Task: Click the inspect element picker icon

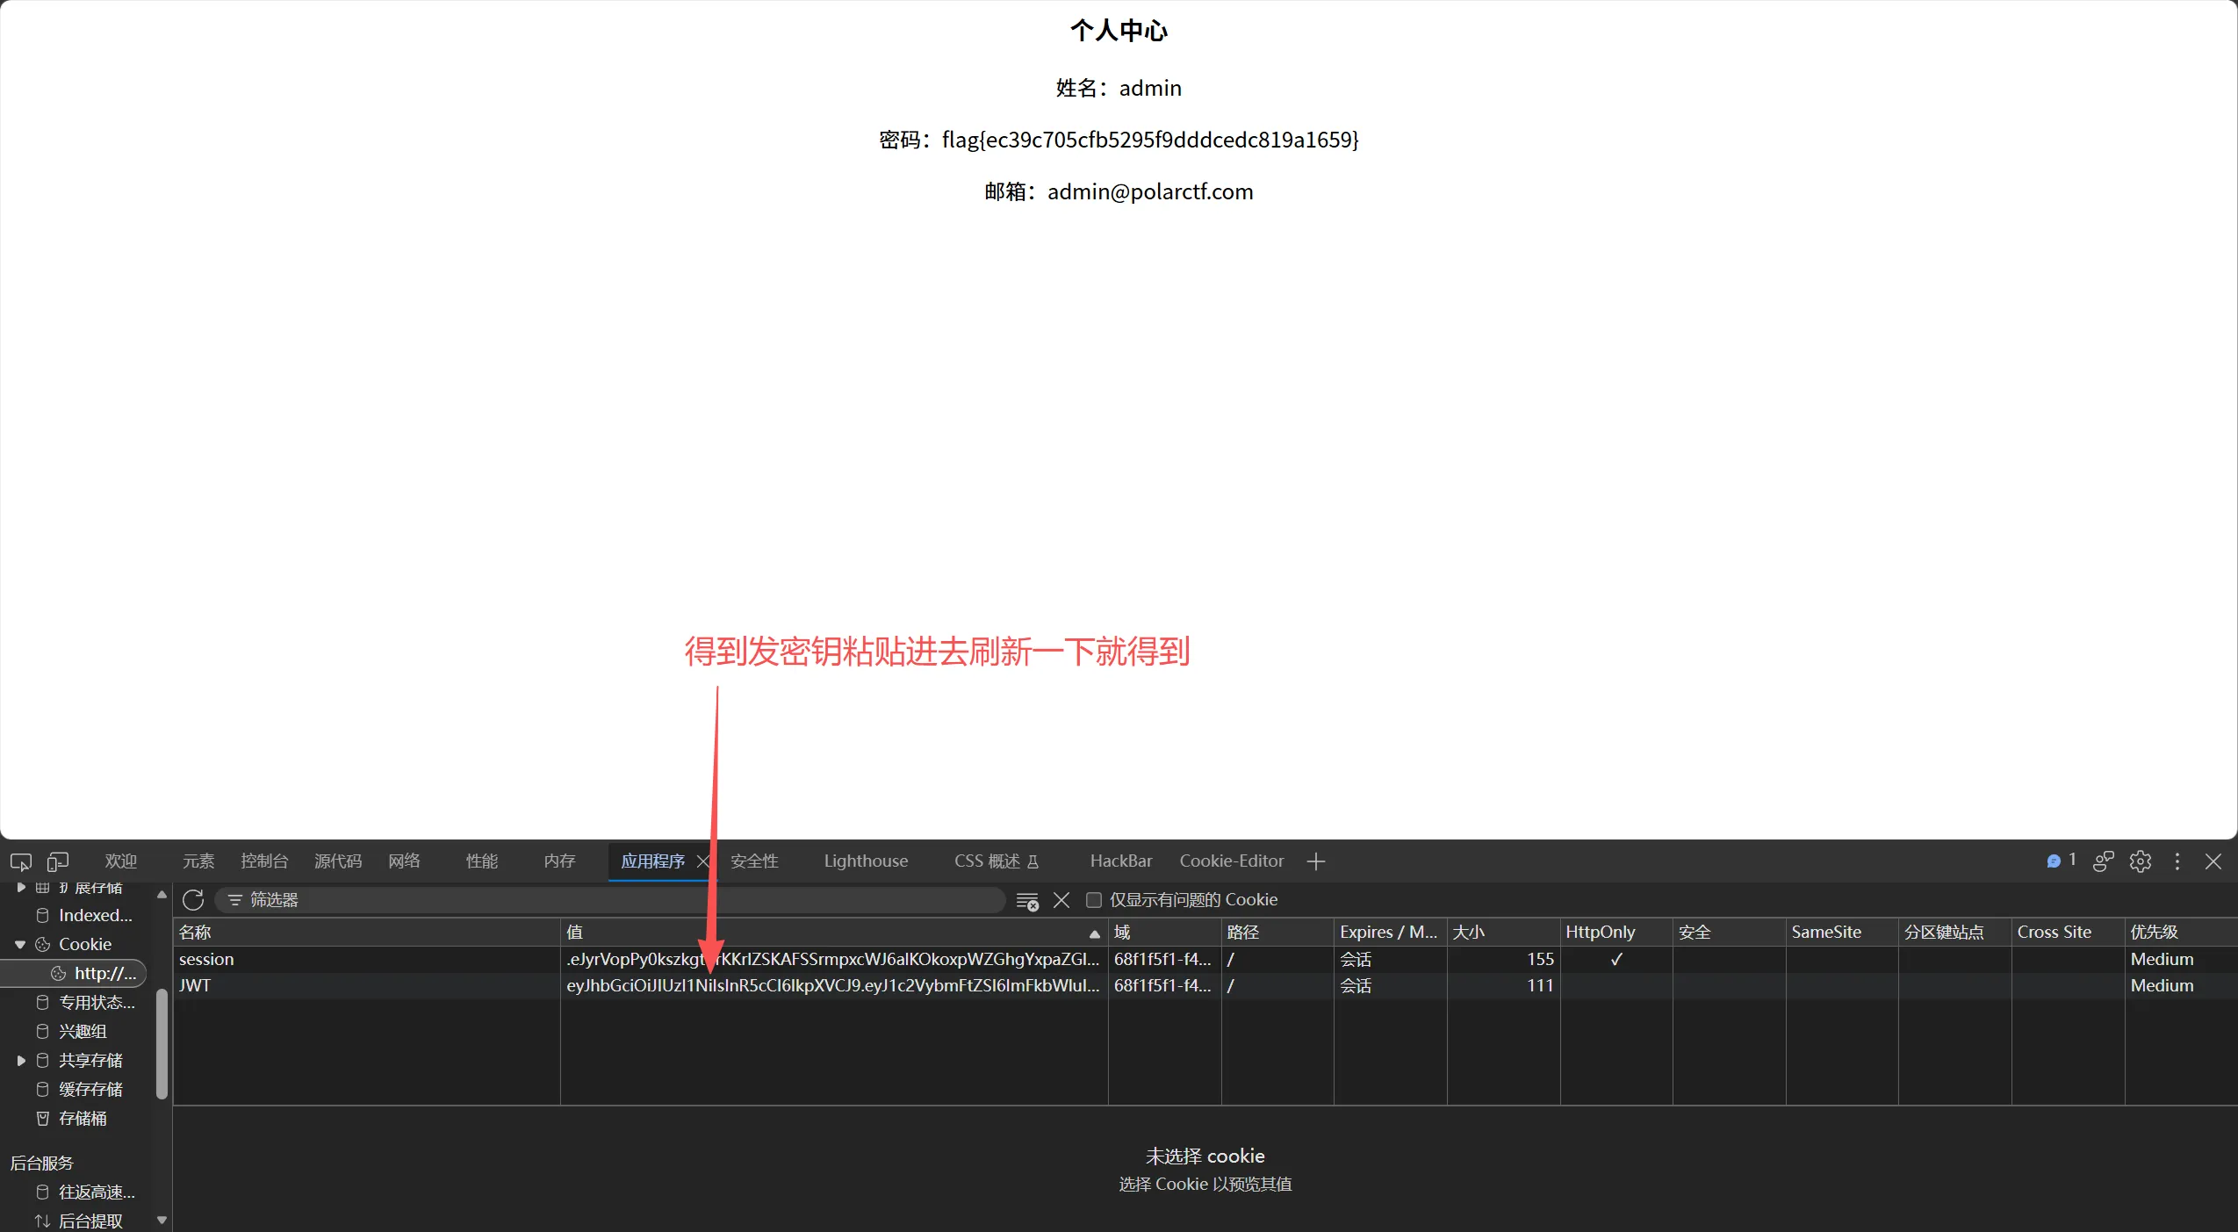Action: 21,861
